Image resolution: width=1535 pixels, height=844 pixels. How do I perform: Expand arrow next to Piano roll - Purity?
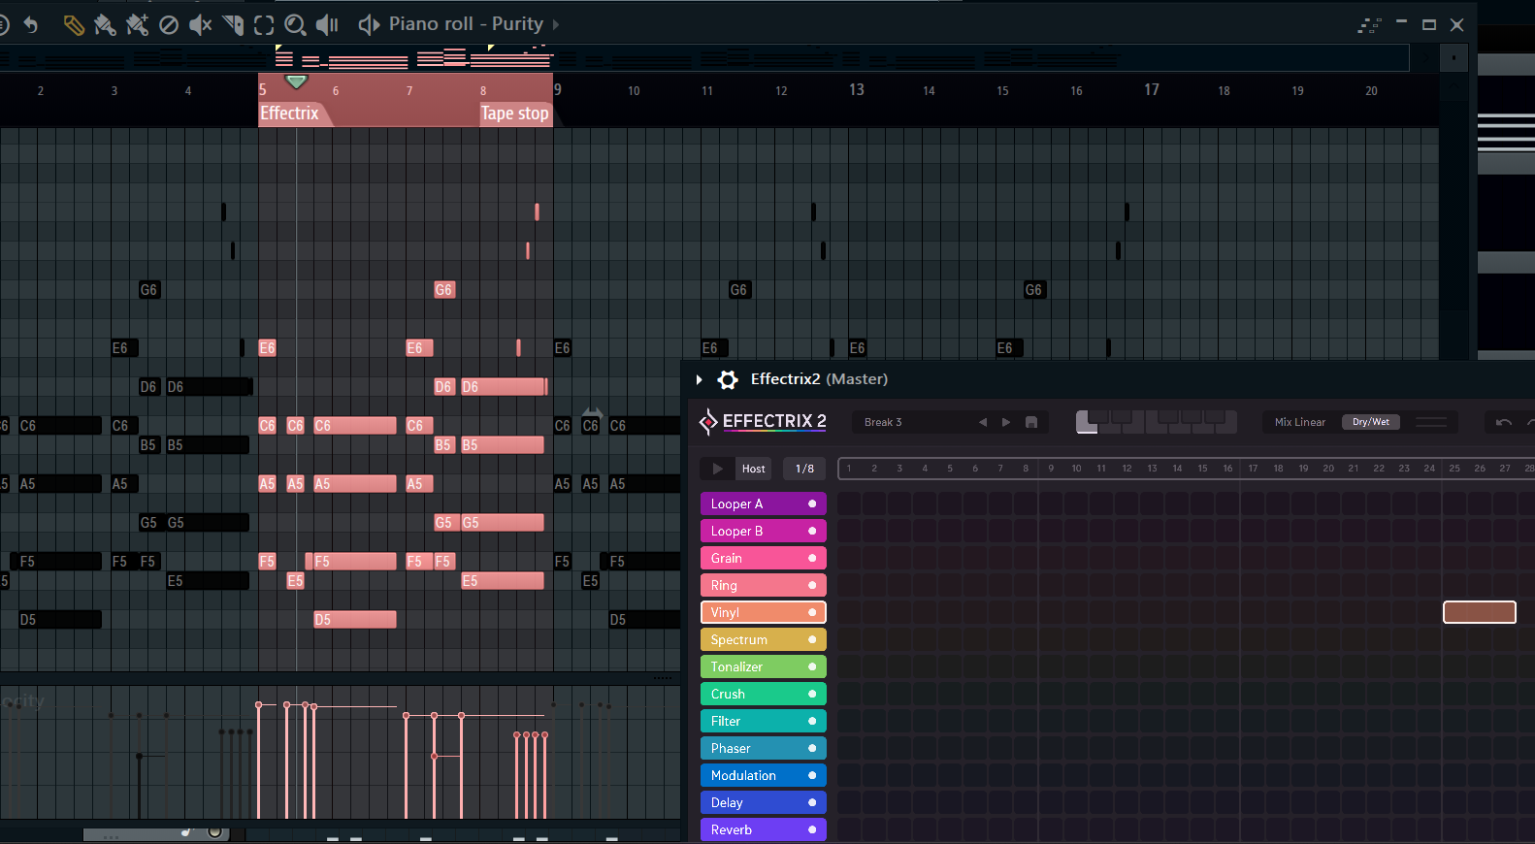point(556,24)
